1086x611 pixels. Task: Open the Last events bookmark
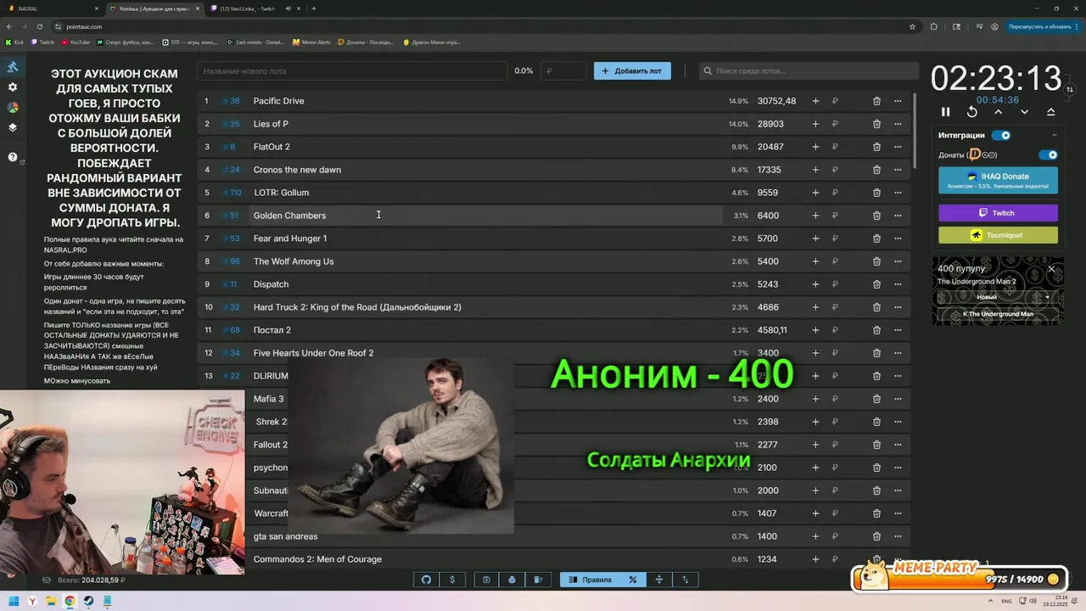pyautogui.click(x=255, y=42)
